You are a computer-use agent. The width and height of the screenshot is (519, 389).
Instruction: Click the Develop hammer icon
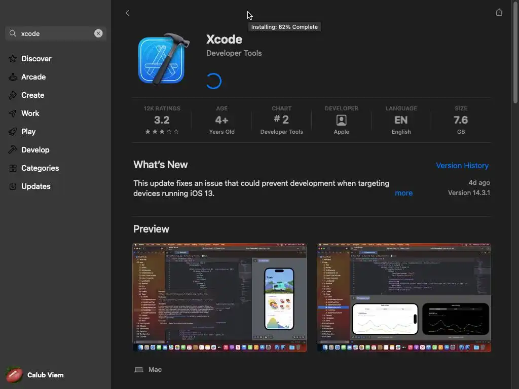click(13, 149)
